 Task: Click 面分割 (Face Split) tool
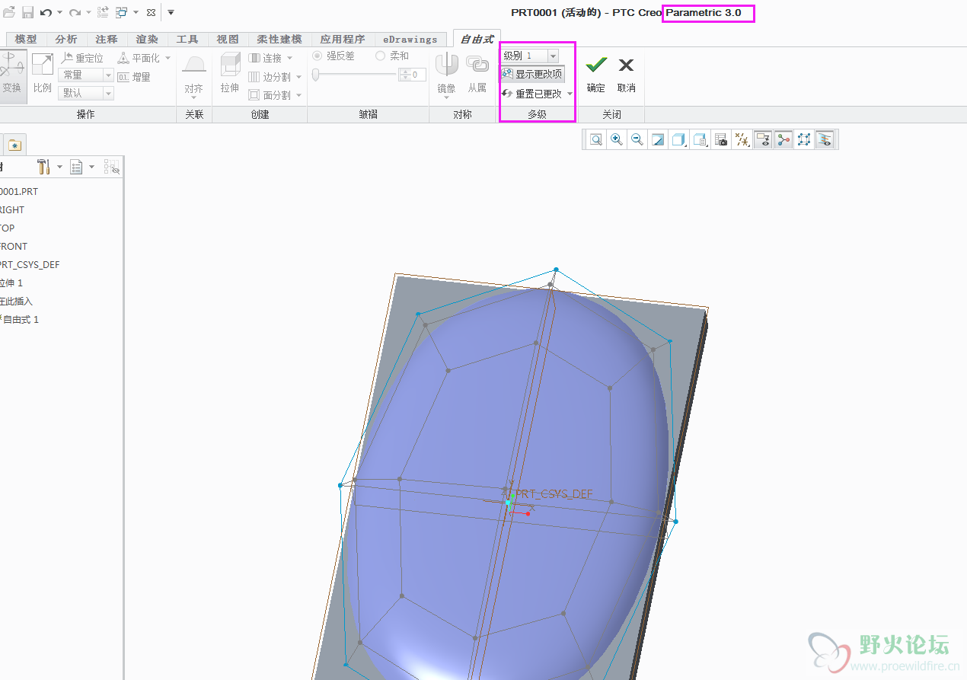270,95
